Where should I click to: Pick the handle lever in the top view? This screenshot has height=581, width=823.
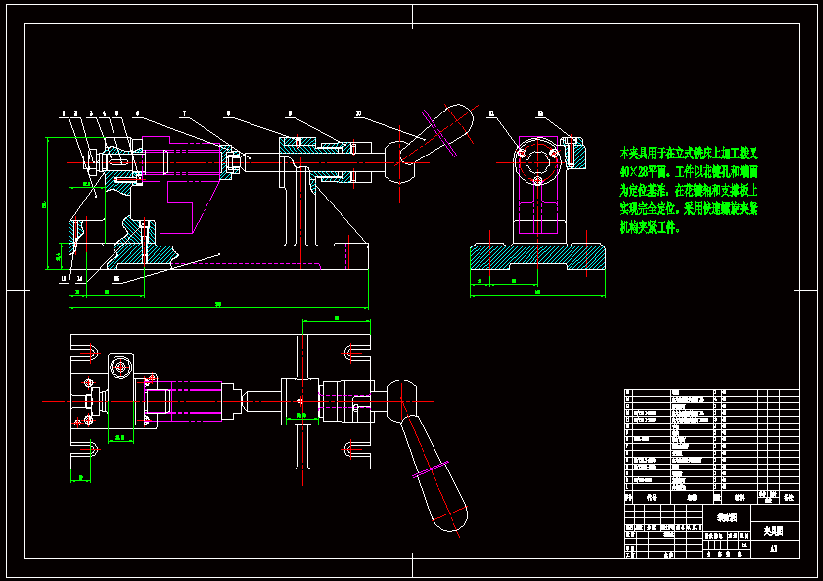coord(434,471)
